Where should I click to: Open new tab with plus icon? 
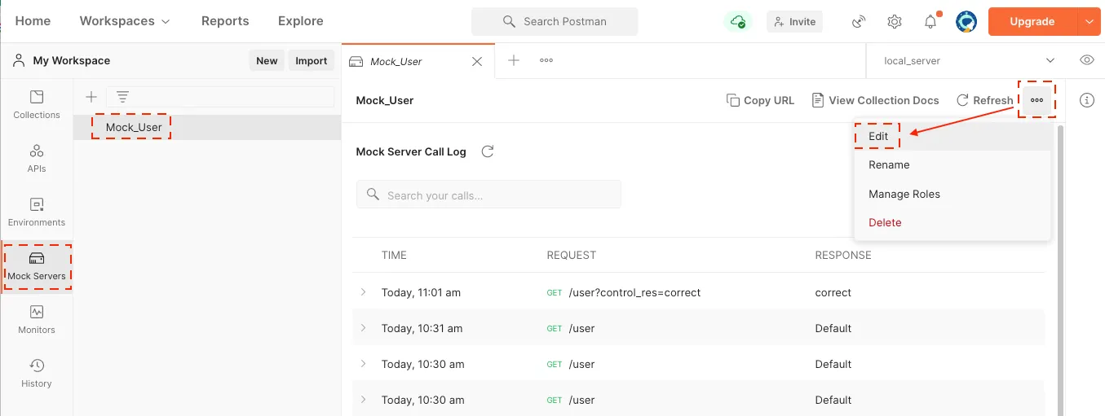tap(514, 60)
